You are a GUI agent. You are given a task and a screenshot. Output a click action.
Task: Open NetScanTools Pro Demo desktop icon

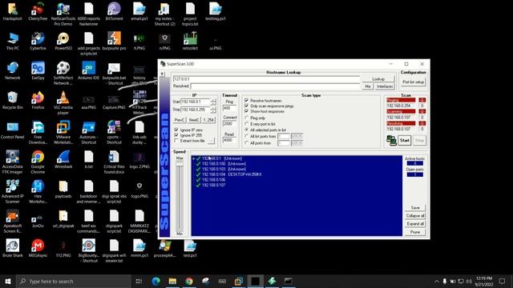tap(63, 14)
